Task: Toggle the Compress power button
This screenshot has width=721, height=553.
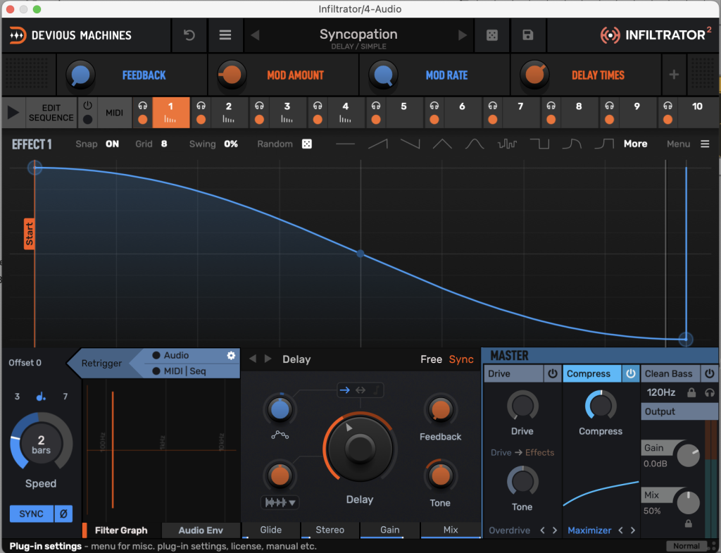Action: (631, 374)
